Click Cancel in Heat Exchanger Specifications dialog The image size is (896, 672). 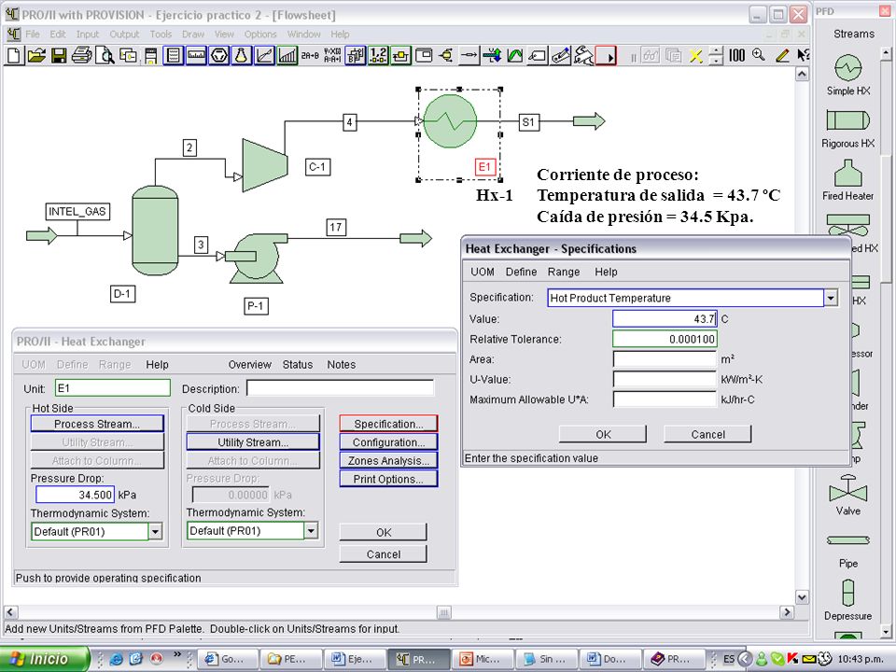(x=707, y=434)
